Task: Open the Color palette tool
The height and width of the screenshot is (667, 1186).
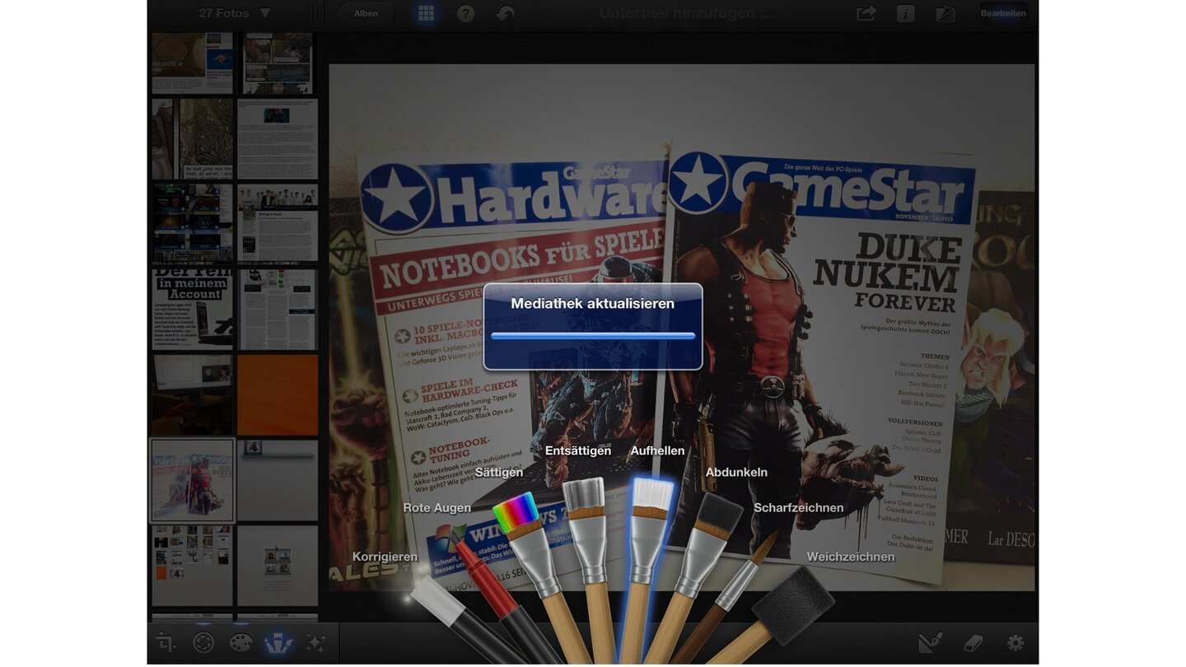Action: pos(240,643)
